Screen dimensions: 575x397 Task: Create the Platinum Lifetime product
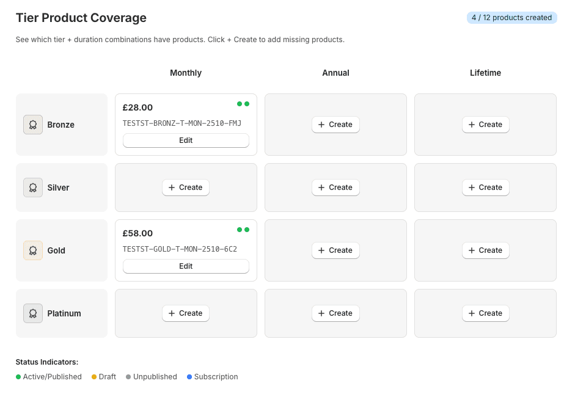pyautogui.click(x=486, y=313)
